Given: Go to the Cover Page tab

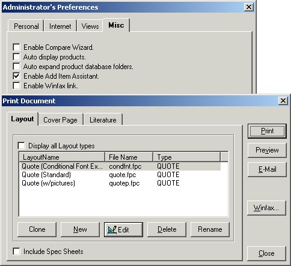Looking at the screenshot, I should tap(61, 119).
